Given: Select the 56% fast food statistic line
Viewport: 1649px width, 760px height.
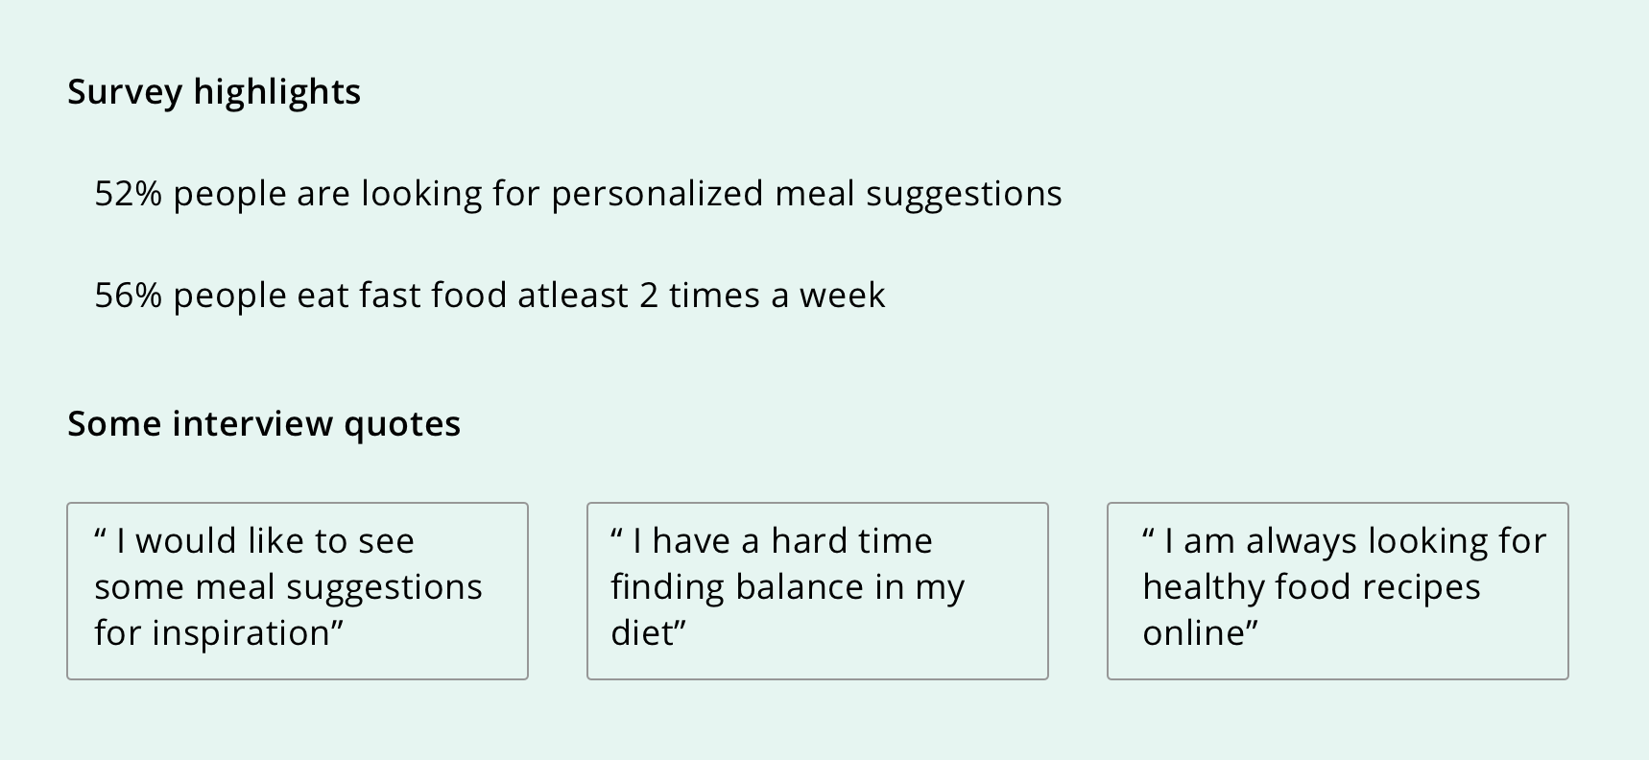Looking at the screenshot, I should click(x=490, y=296).
